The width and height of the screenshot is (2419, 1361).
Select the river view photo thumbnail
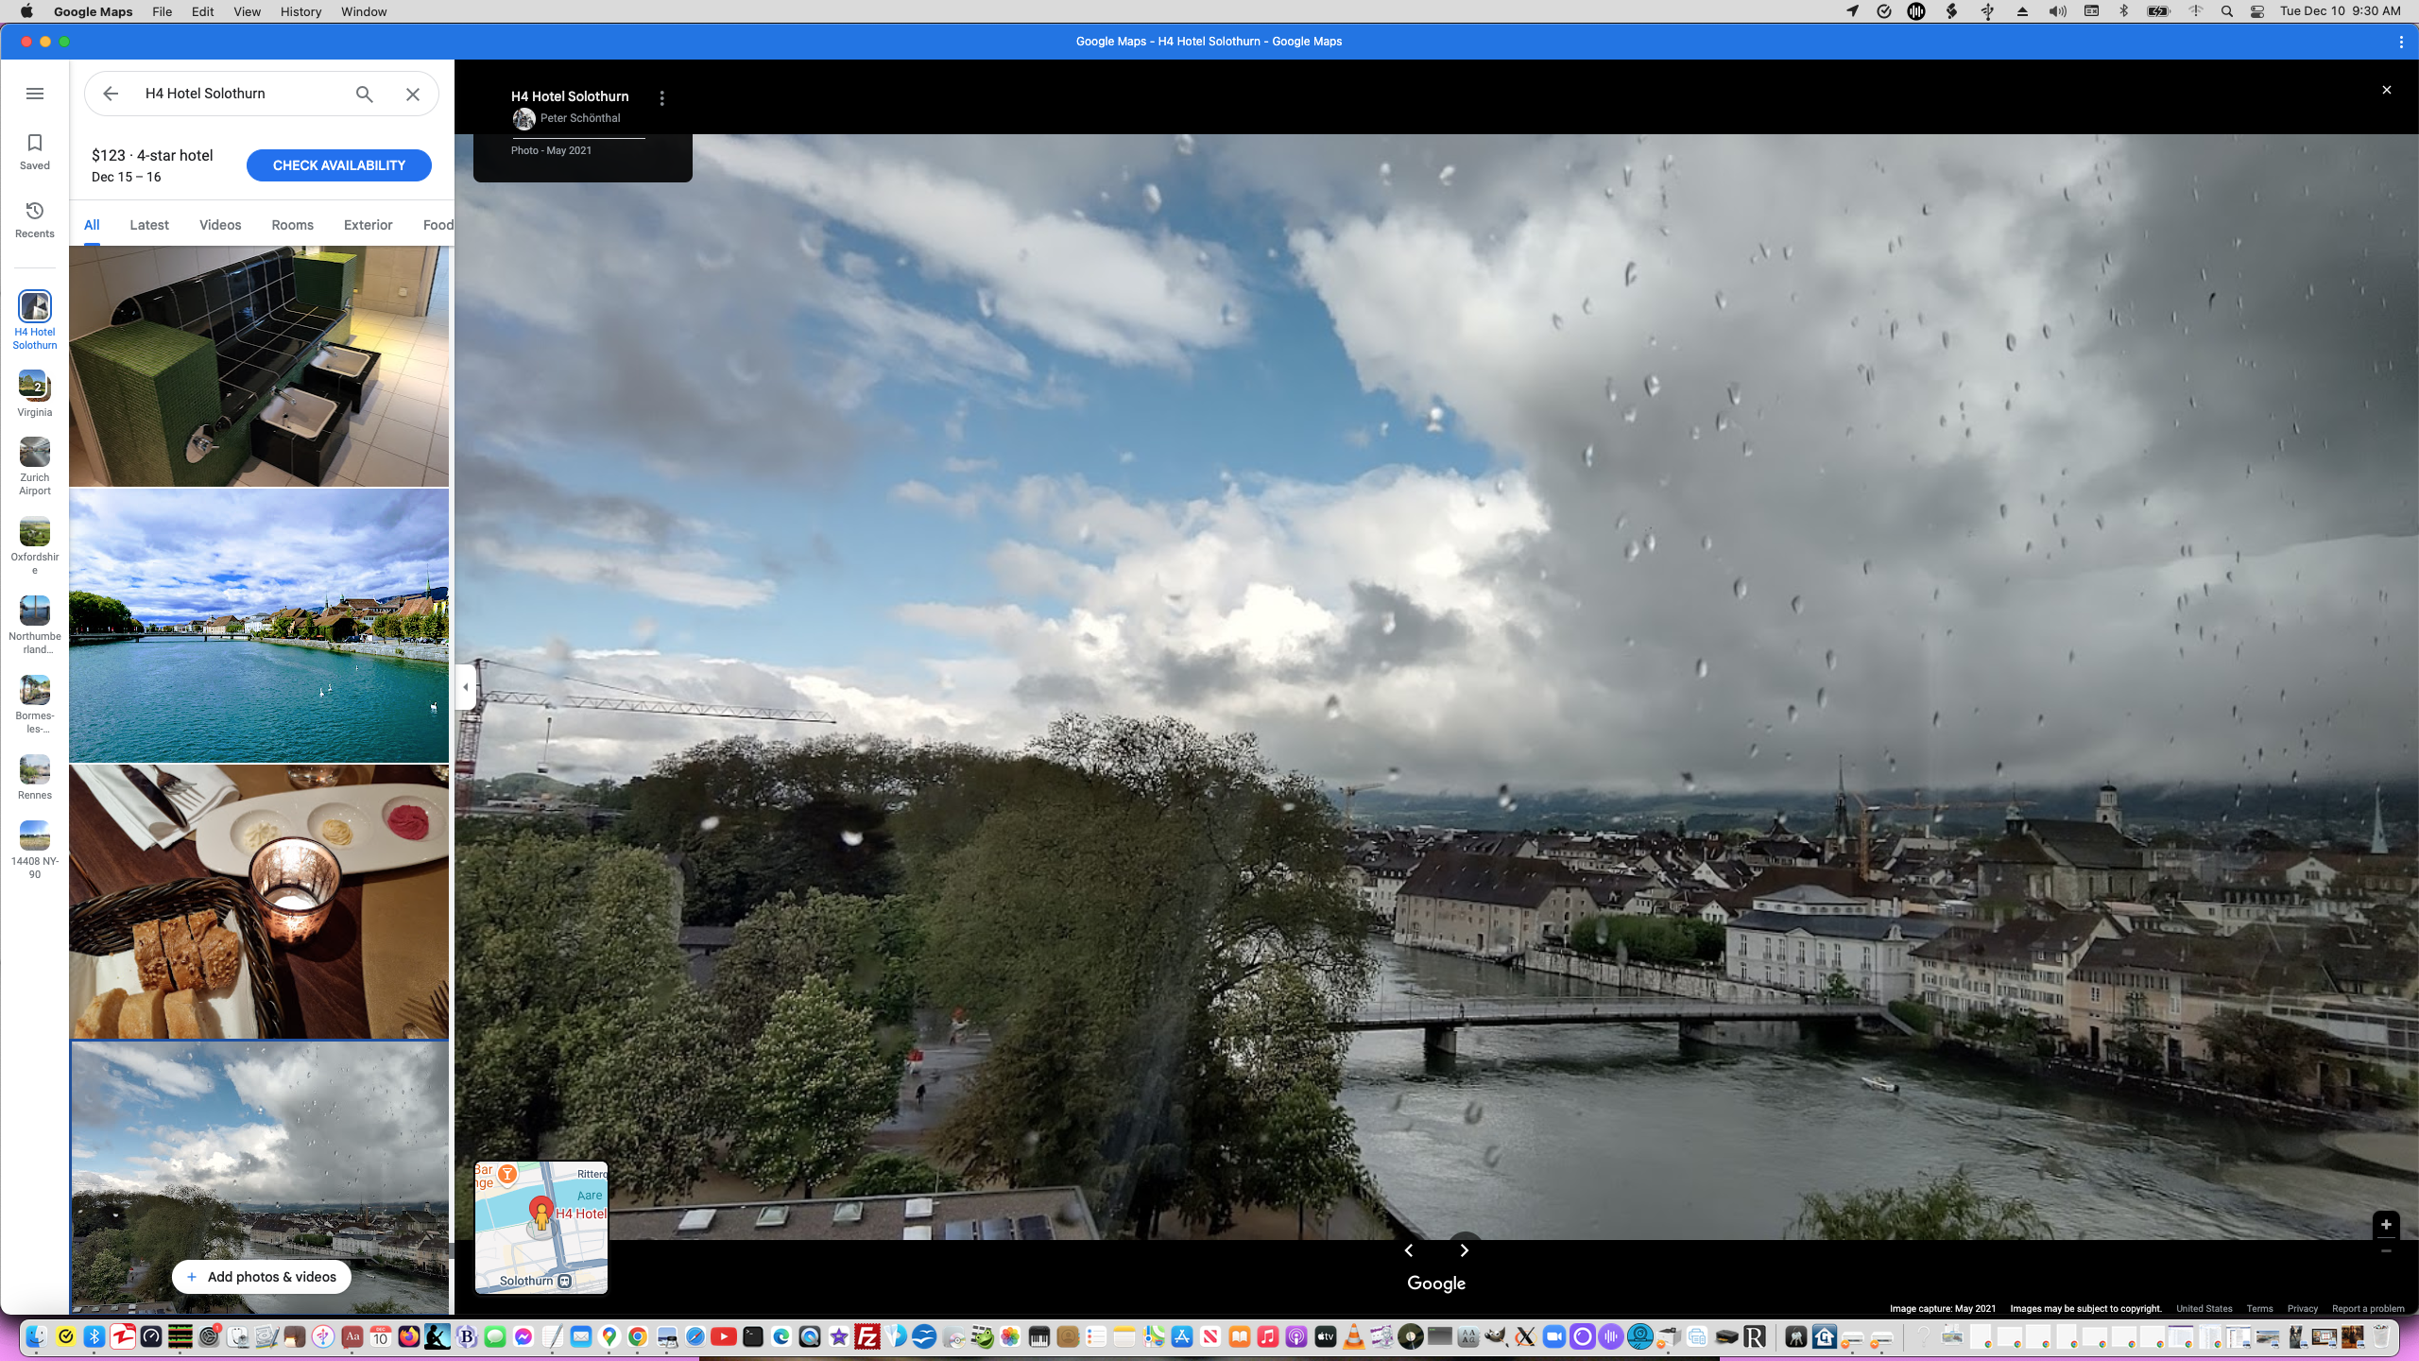(259, 626)
